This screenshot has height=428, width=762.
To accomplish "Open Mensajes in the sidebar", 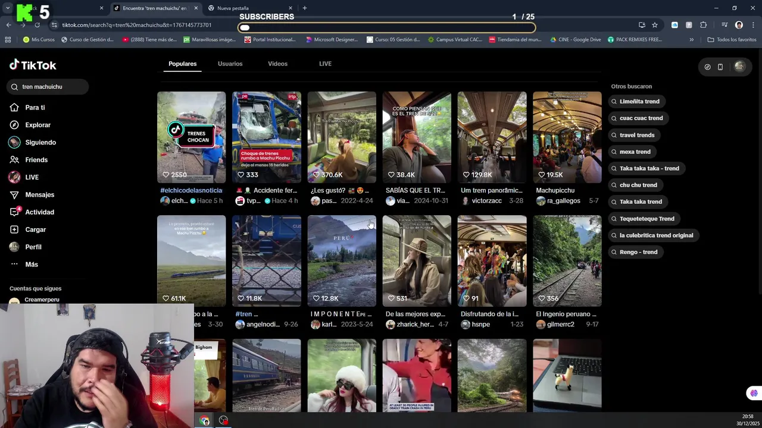I will click(32, 194).
